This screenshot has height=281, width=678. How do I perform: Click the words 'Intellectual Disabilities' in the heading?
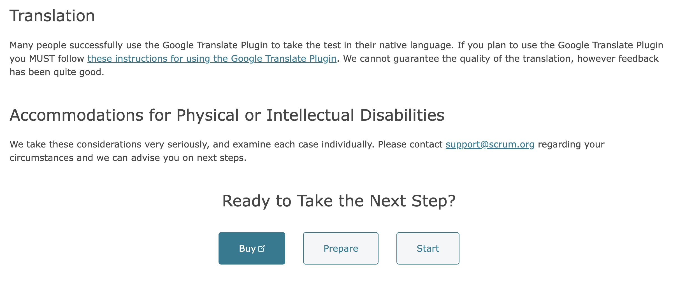pyautogui.click(x=355, y=115)
